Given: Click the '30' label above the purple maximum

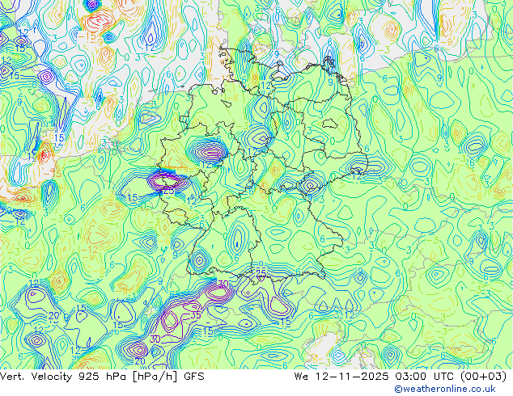Looking at the screenshot, I should tap(223, 284).
